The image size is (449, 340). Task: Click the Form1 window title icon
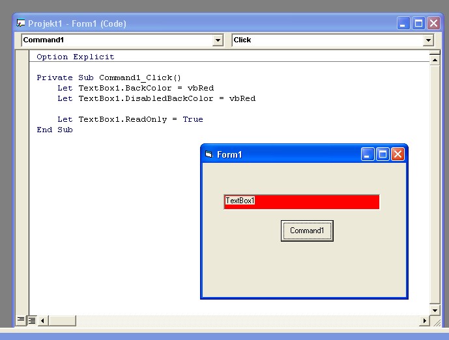pyautogui.click(x=209, y=154)
